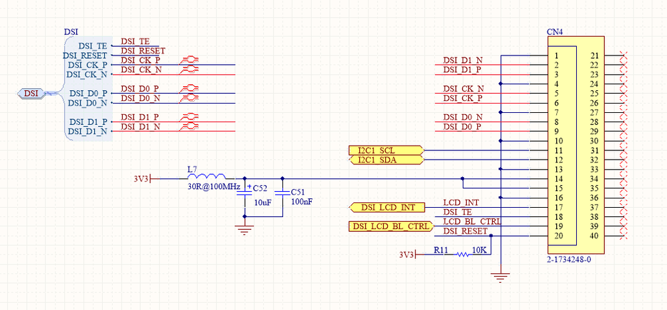Viewport: 667px width, 310px height.
Task: Select the I2C1_SDA port
Action: point(387,160)
